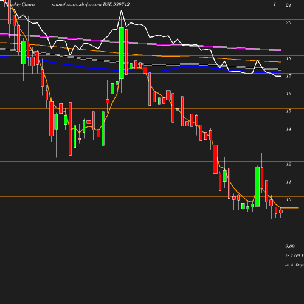The image size is (304, 304).
Task: Click the 17 price axis label
Action: click(289, 76)
